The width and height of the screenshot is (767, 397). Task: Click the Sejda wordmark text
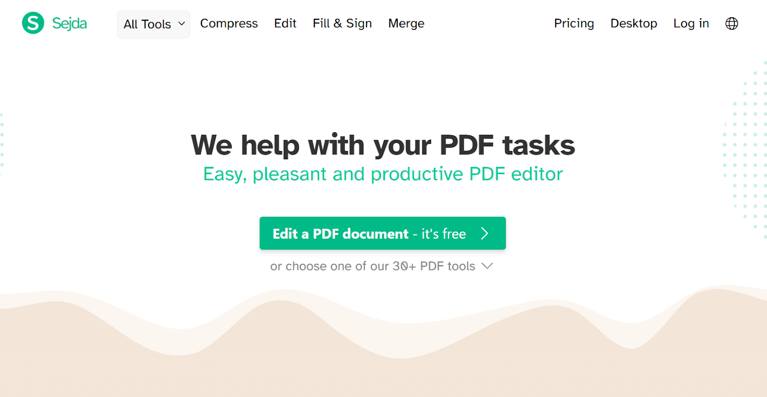point(70,23)
